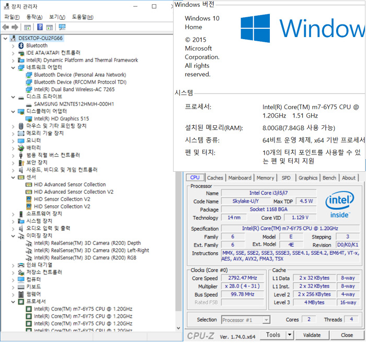Image resolution: width=366 pixels, height=343 pixels.
Task: Collapse the 디스플레이 어댑터 node
Action: [x=13, y=112]
